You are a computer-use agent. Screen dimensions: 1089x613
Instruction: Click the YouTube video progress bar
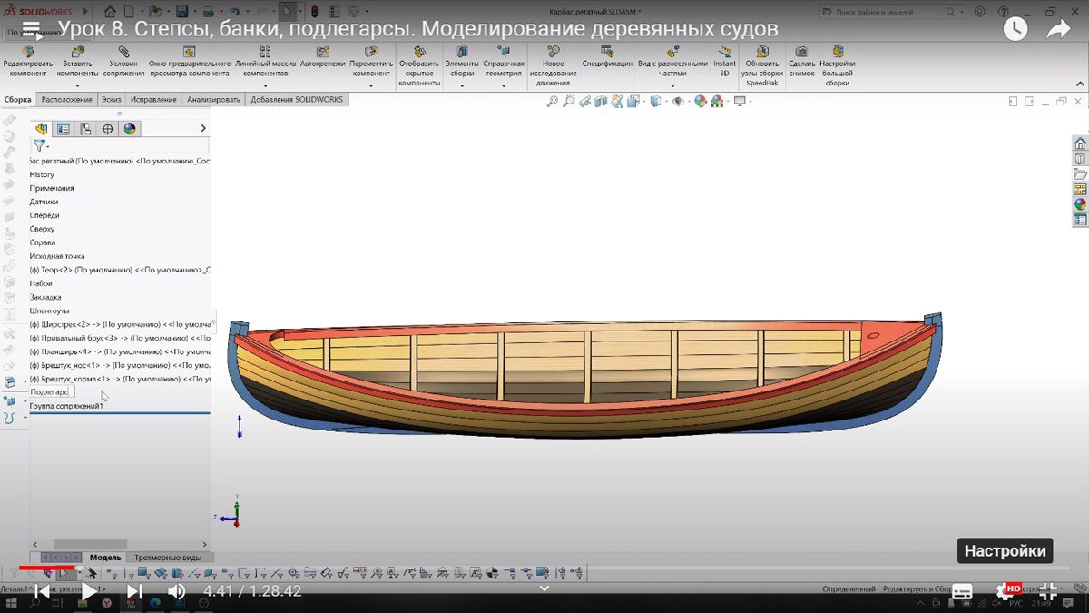click(544, 568)
